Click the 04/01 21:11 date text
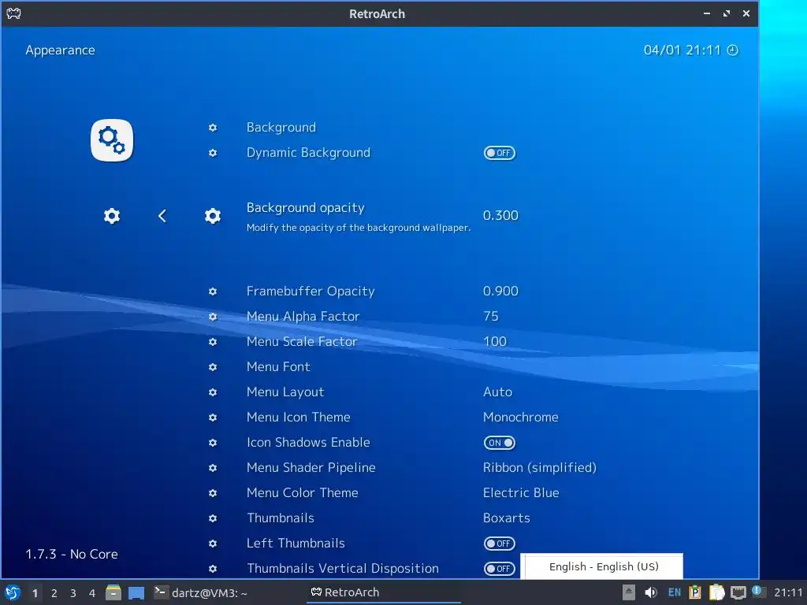 (682, 50)
